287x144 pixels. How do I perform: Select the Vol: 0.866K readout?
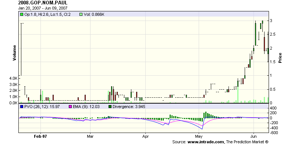pyautogui.click(x=94, y=14)
